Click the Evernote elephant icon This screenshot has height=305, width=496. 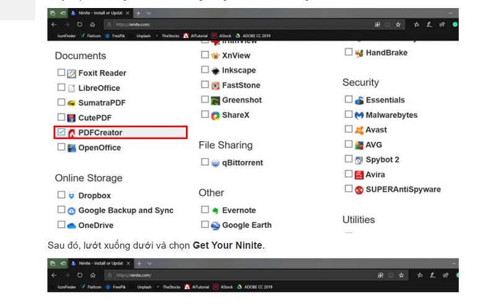[215, 211]
